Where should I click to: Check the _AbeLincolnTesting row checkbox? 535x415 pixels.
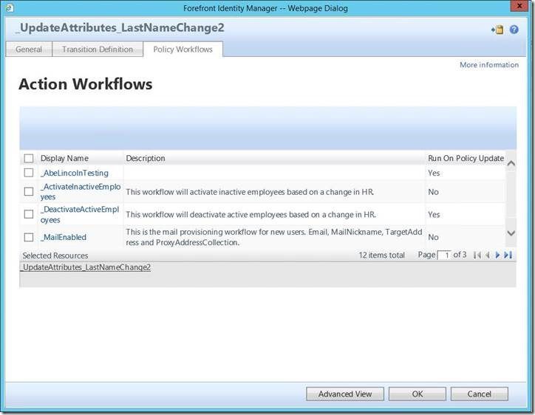pos(29,173)
